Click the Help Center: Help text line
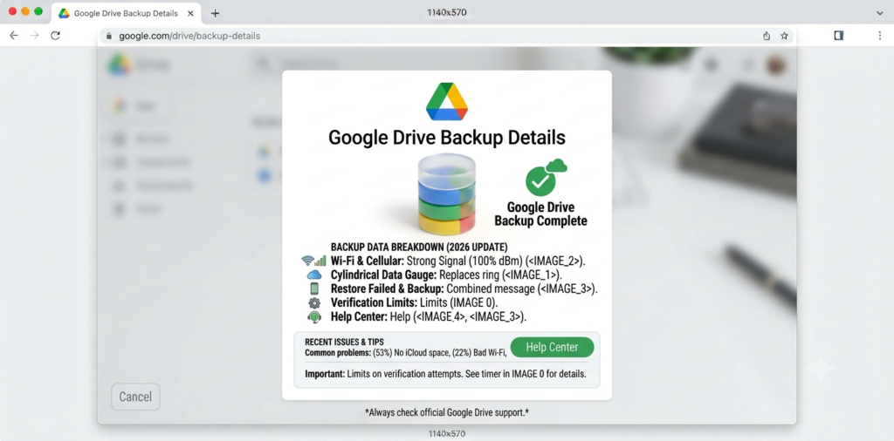894x441 pixels. 429,317
